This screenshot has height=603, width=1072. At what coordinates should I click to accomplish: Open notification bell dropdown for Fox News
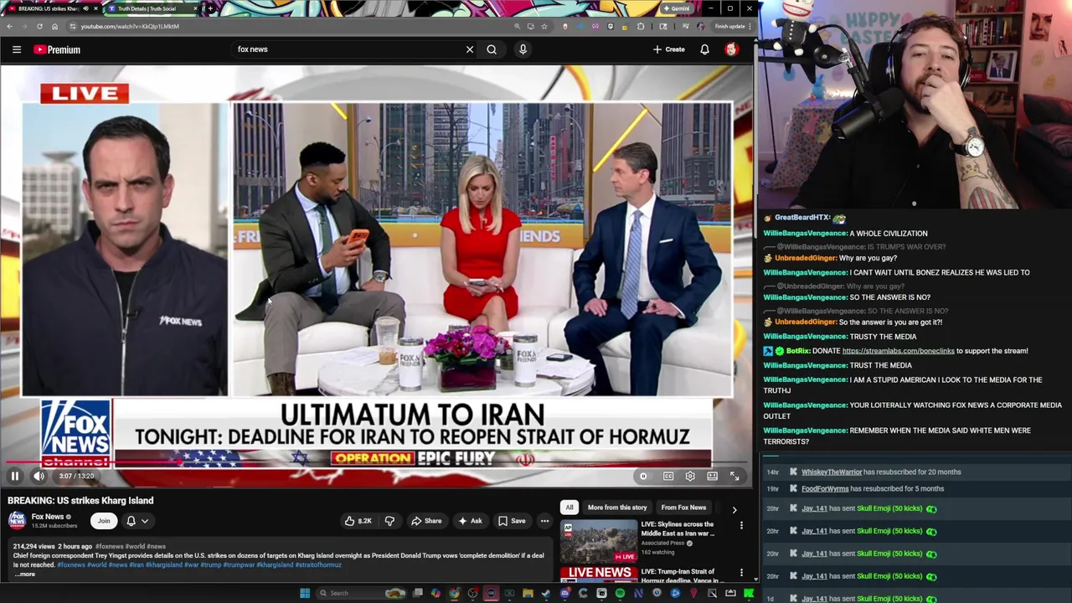click(x=137, y=521)
